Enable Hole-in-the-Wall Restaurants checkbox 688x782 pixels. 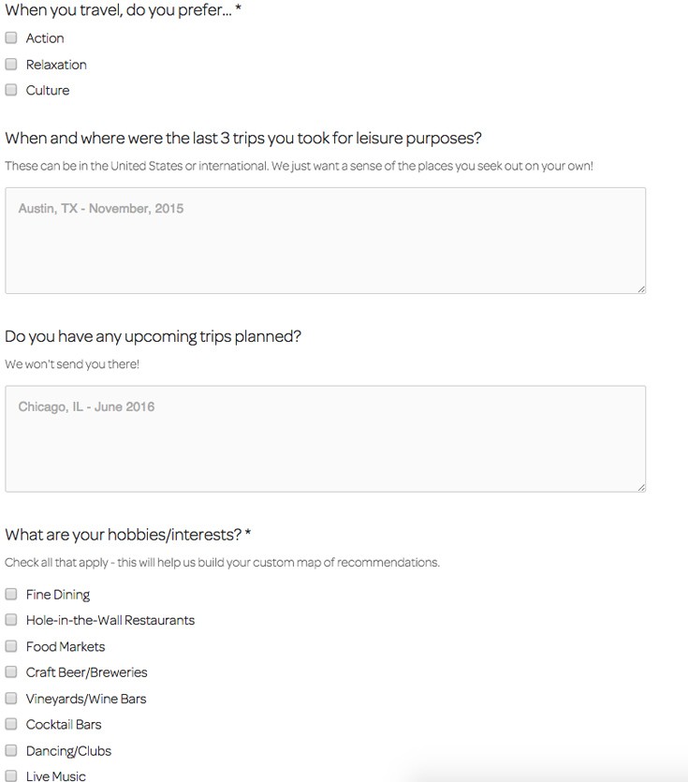pos(11,620)
